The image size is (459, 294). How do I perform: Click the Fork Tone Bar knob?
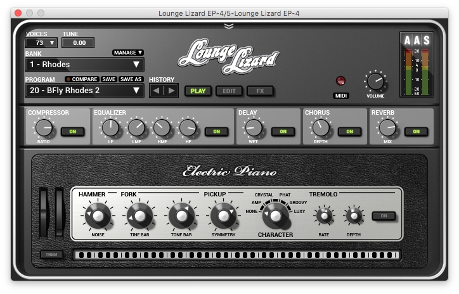point(181,216)
